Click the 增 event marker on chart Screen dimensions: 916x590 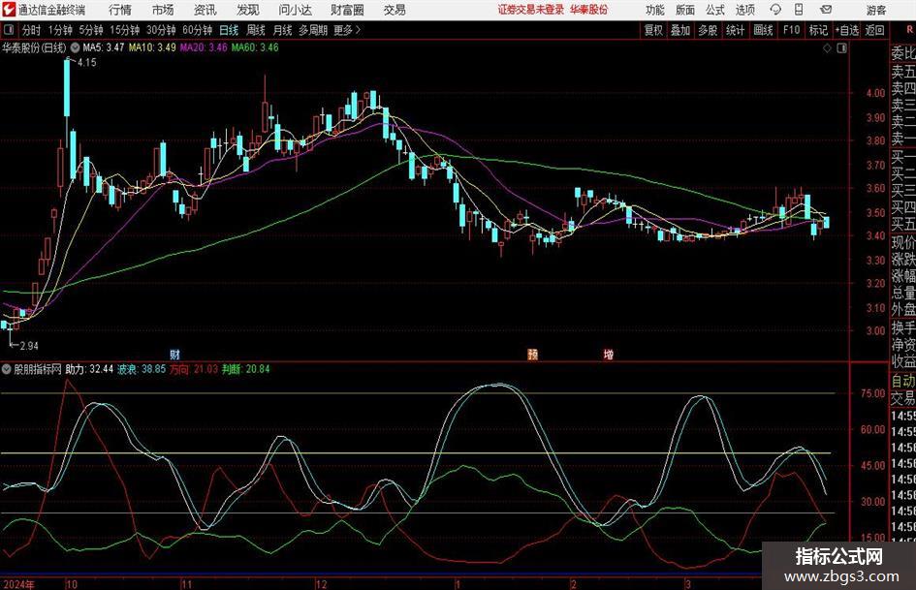coord(608,355)
